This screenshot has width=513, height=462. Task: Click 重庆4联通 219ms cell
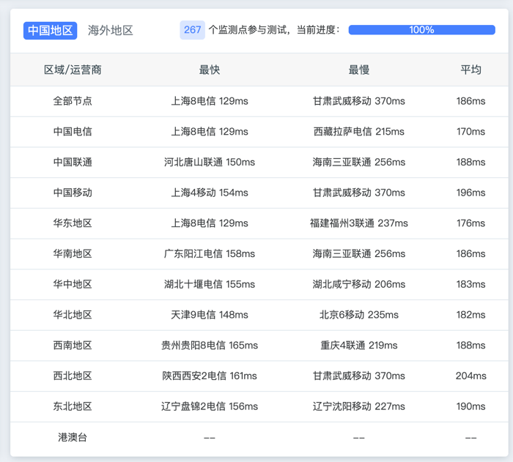pos(359,346)
